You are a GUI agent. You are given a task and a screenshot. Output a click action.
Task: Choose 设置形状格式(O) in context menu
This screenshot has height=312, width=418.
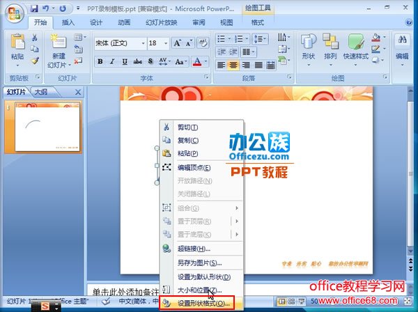coord(196,303)
